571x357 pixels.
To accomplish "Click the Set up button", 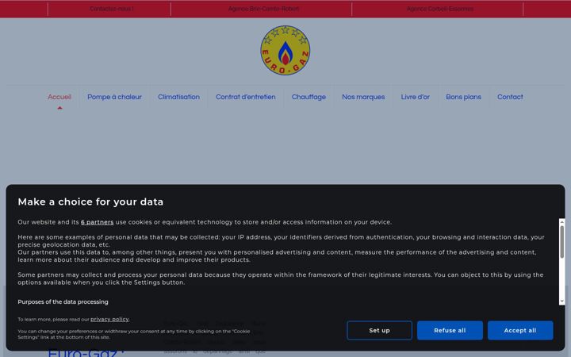I will 379,330.
